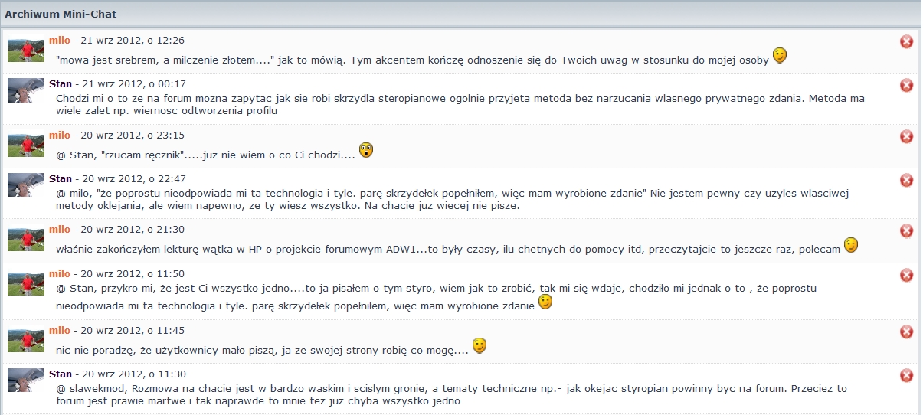This screenshot has width=923, height=415.
Task: Delete milo's message from 20 wrz 21:30
Action: coord(906,230)
